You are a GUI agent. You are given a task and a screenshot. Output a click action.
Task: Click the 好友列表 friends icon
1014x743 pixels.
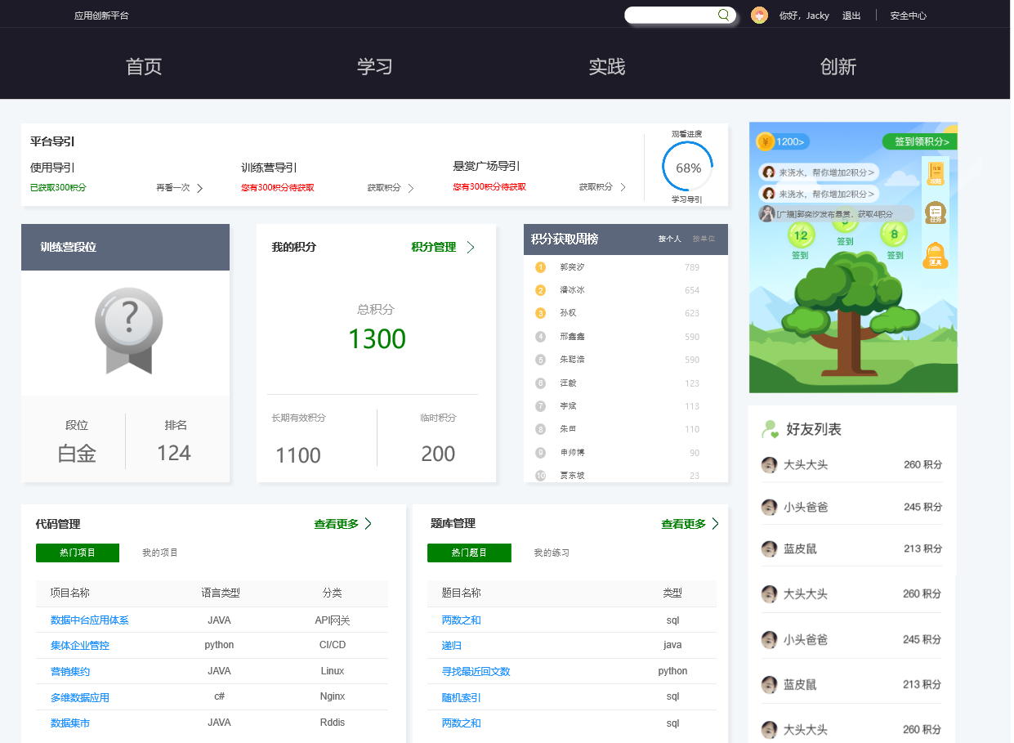point(769,429)
